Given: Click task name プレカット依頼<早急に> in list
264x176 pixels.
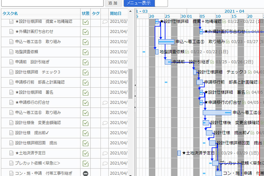Looking at the screenshot, I should pyautogui.click(x=38, y=163).
